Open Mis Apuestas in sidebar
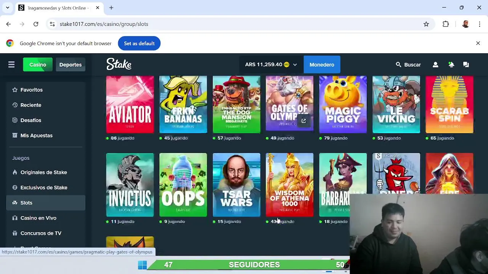The image size is (488, 274). pos(46,135)
